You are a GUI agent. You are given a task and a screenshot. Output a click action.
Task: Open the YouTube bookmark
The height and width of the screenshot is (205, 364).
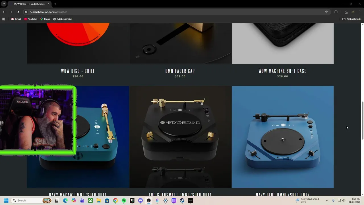[30, 19]
